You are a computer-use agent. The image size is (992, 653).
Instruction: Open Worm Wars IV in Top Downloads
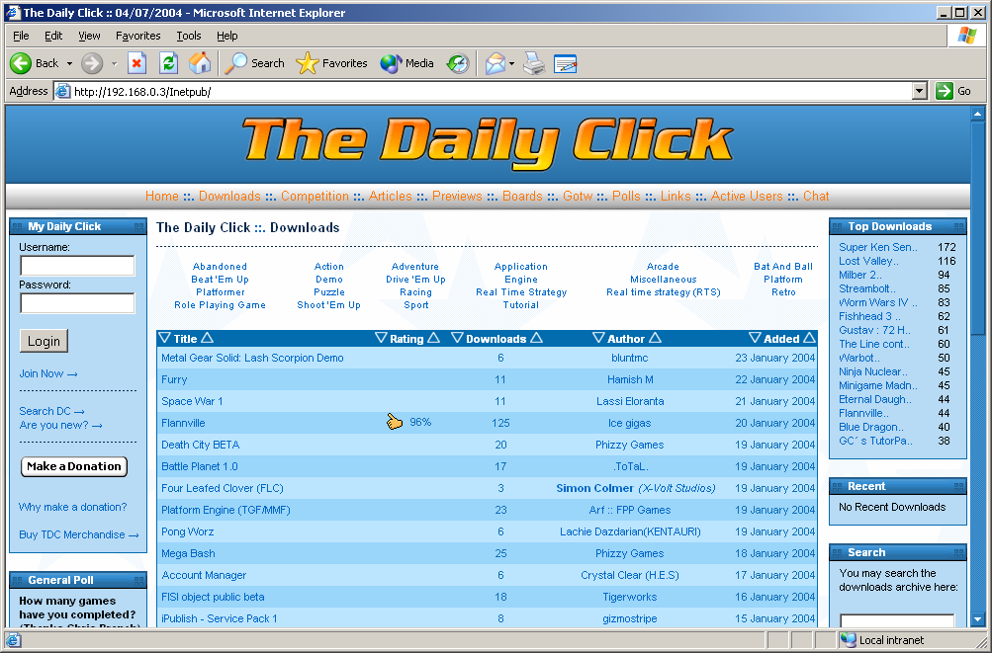click(x=877, y=302)
